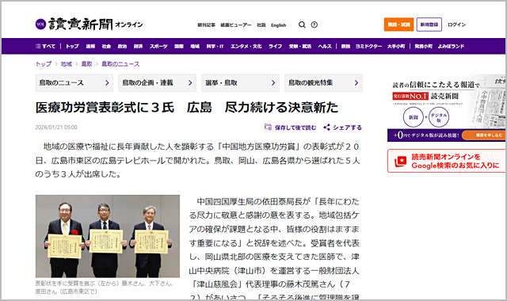Viewport: 507px width, 301px height.
Task: Open the 紙面ビューアー header link
Action: click(x=236, y=25)
